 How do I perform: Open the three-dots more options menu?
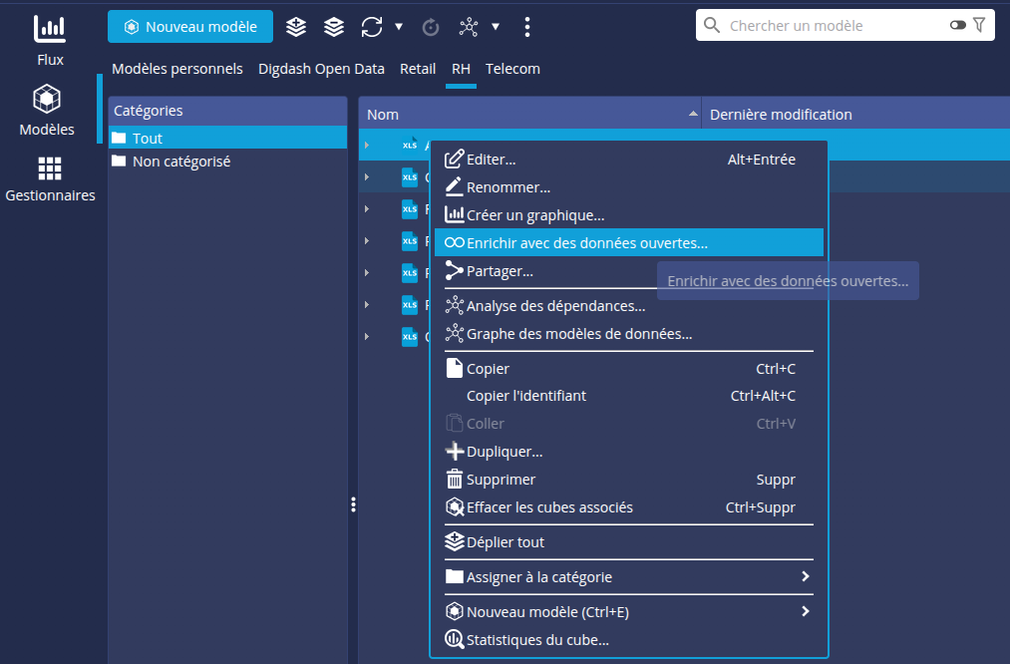[527, 27]
